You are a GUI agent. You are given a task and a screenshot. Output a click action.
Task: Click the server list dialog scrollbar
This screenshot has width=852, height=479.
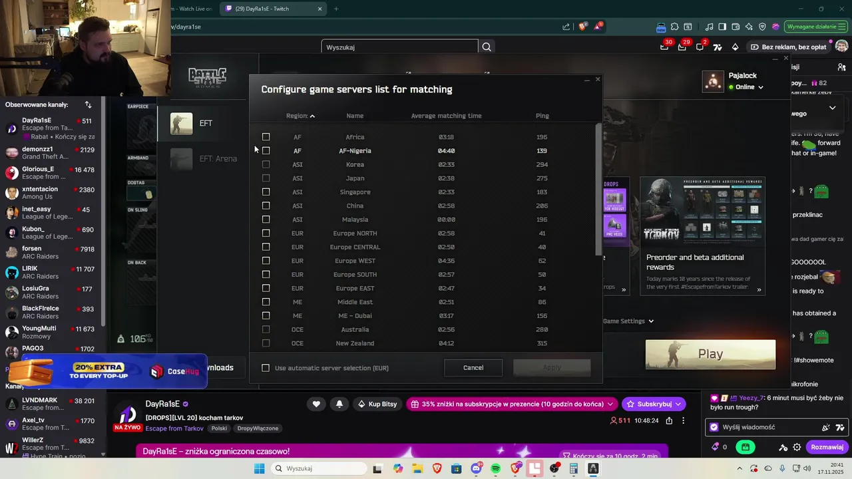598,189
